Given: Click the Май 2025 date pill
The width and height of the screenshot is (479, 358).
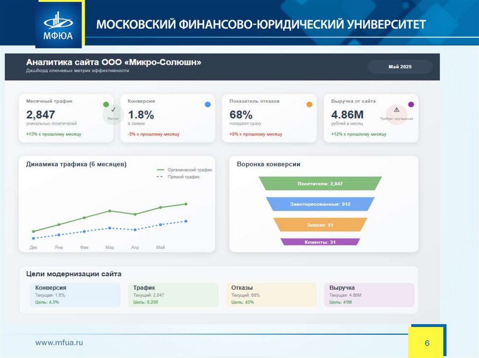Looking at the screenshot, I should click(x=400, y=67).
